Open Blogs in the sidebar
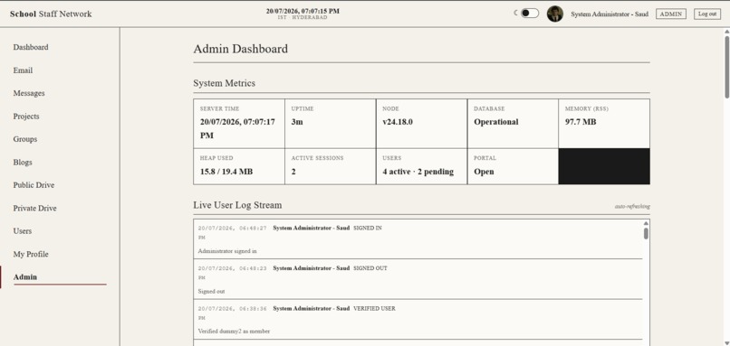This screenshot has width=730, height=346. [23, 163]
